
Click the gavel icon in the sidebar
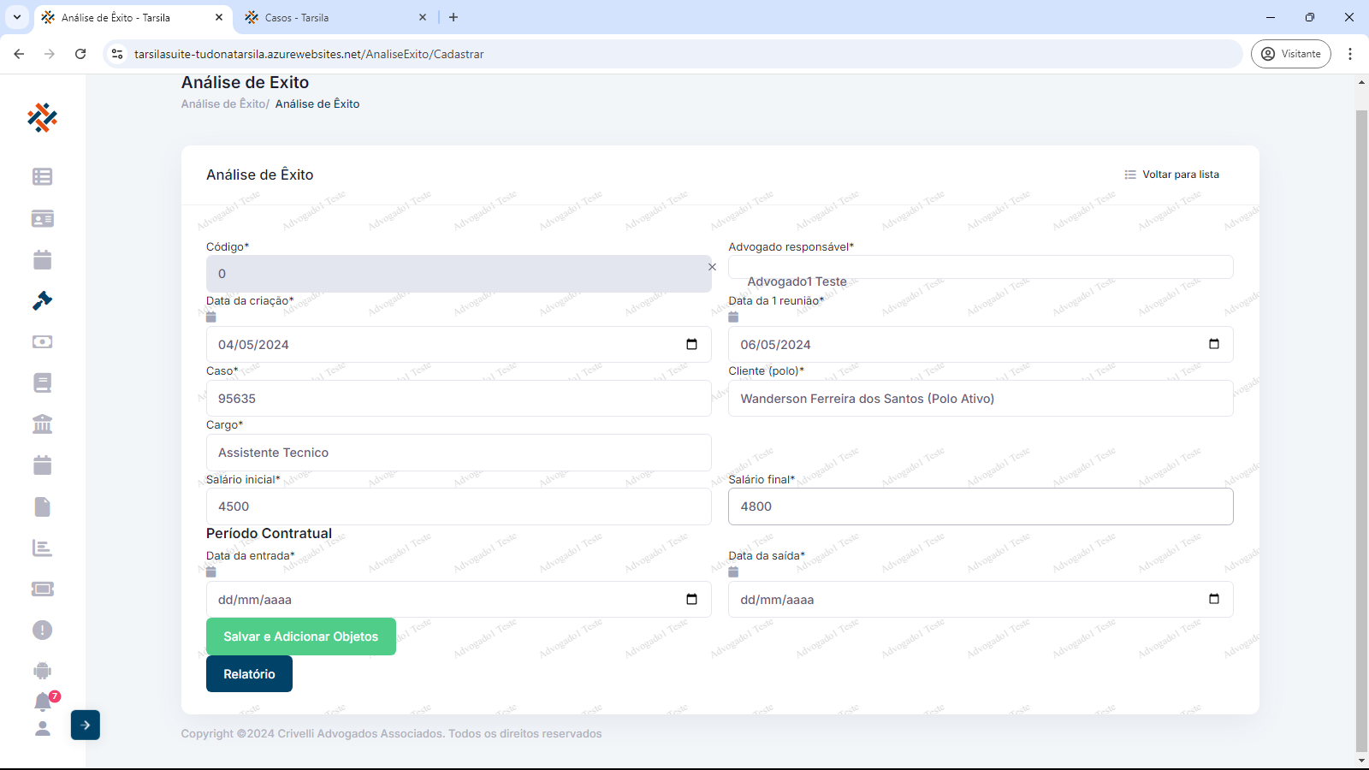[x=42, y=300]
